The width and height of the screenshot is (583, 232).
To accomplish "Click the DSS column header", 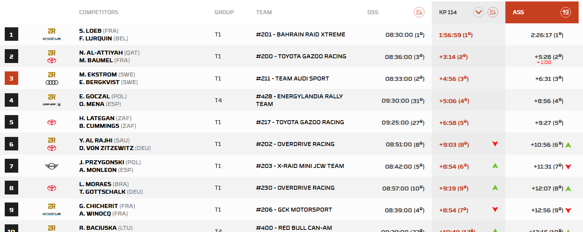I will tap(373, 12).
